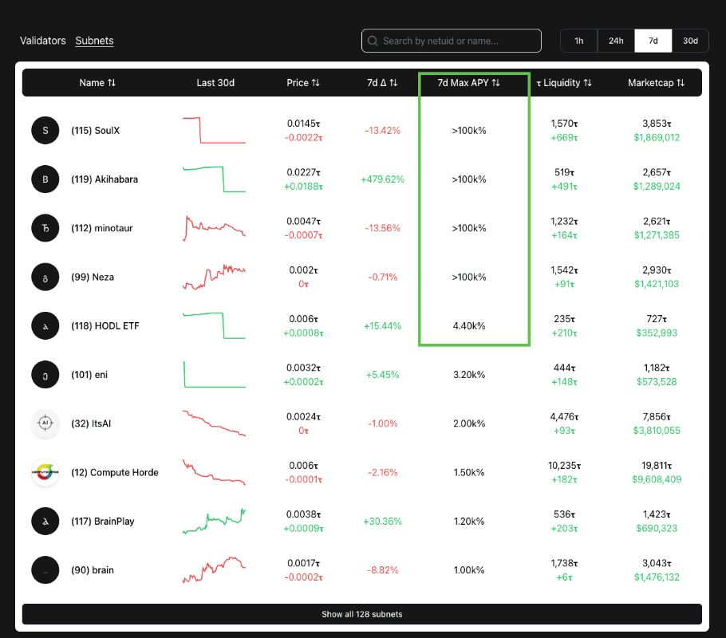Click Show all 128 subnets button

click(x=362, y=614)
